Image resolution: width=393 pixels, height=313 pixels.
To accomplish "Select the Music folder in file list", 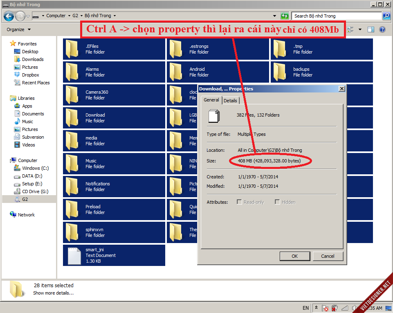I will pyautogui.click(x=114, y=164).
